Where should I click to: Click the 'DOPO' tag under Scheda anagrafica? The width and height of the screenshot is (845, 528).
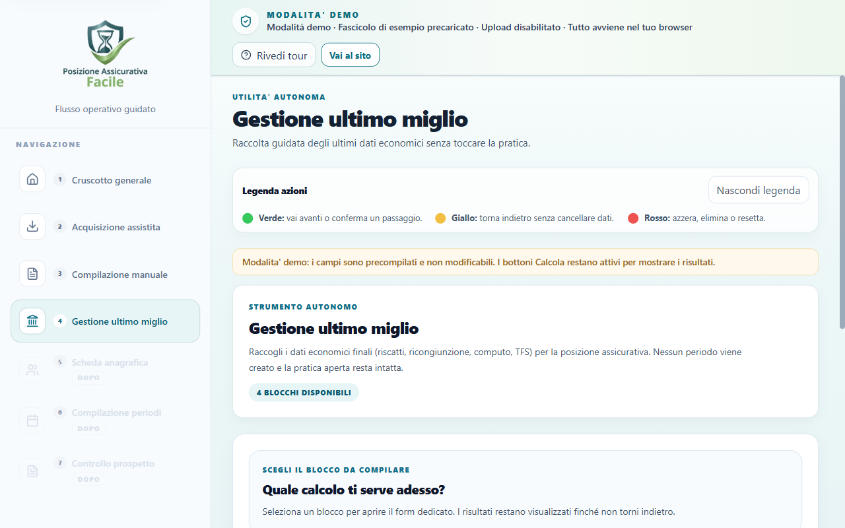(x=88, y=378)
